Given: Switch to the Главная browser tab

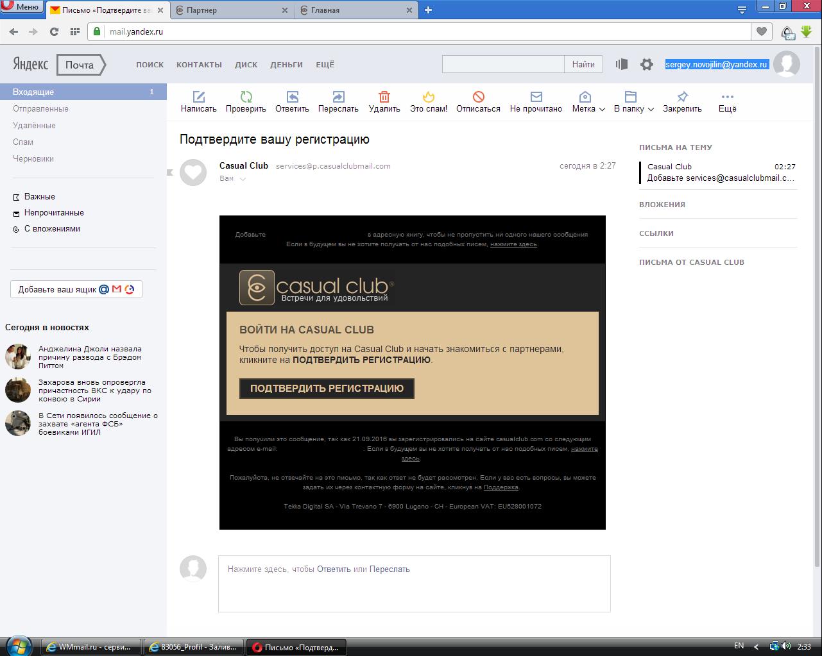Looking at the screenshot, I should (x=356, y=10).
